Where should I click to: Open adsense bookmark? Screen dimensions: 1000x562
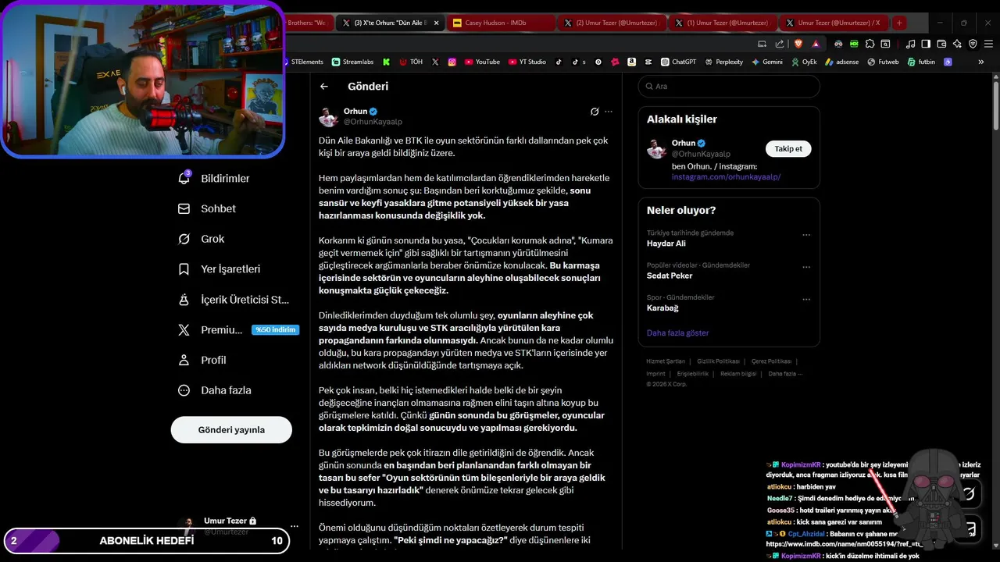(842, 62)
